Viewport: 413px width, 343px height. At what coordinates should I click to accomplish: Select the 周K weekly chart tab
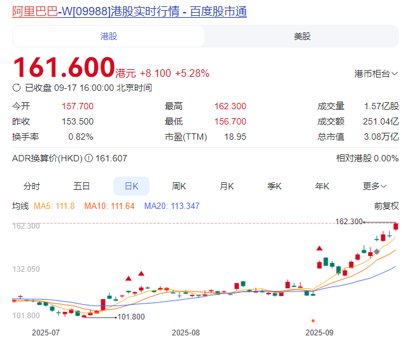tap(179, 186)
